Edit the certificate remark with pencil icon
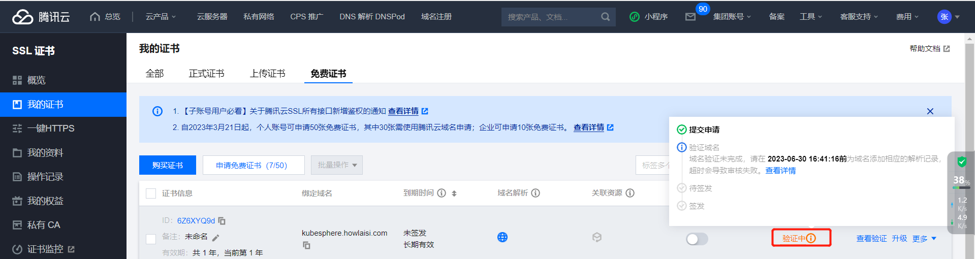 pos(215,237)
